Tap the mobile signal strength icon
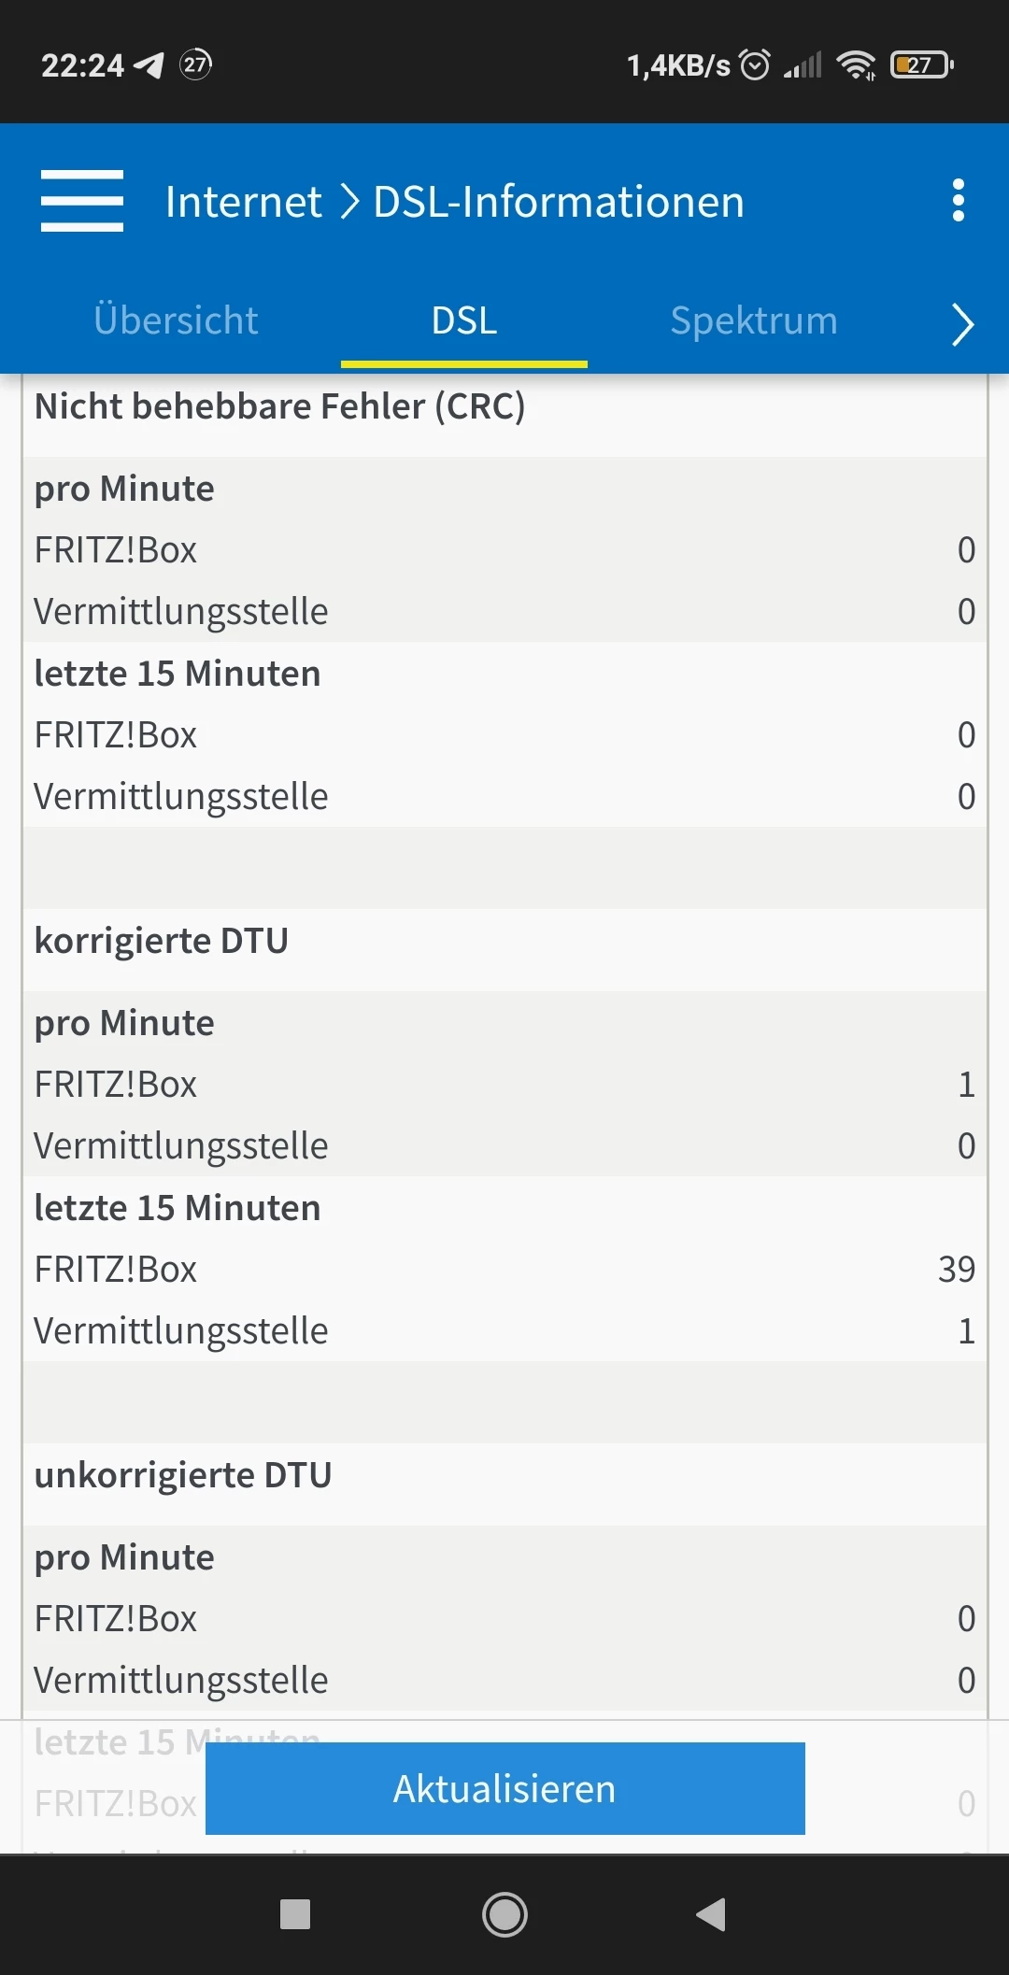The image size is (1009, 1975). [803, 64]
